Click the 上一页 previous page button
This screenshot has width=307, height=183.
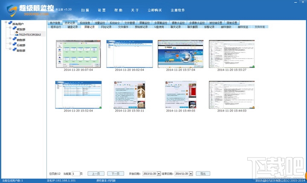96,174
